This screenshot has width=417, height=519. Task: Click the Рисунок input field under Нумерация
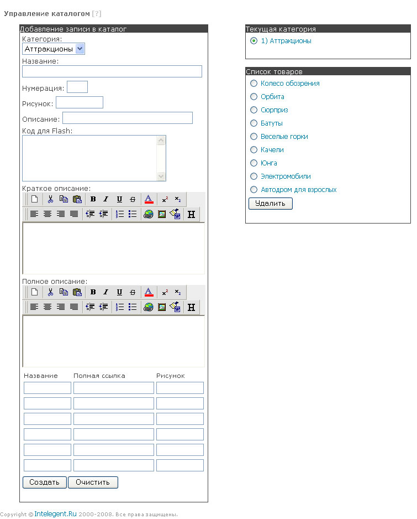point(80,102)
